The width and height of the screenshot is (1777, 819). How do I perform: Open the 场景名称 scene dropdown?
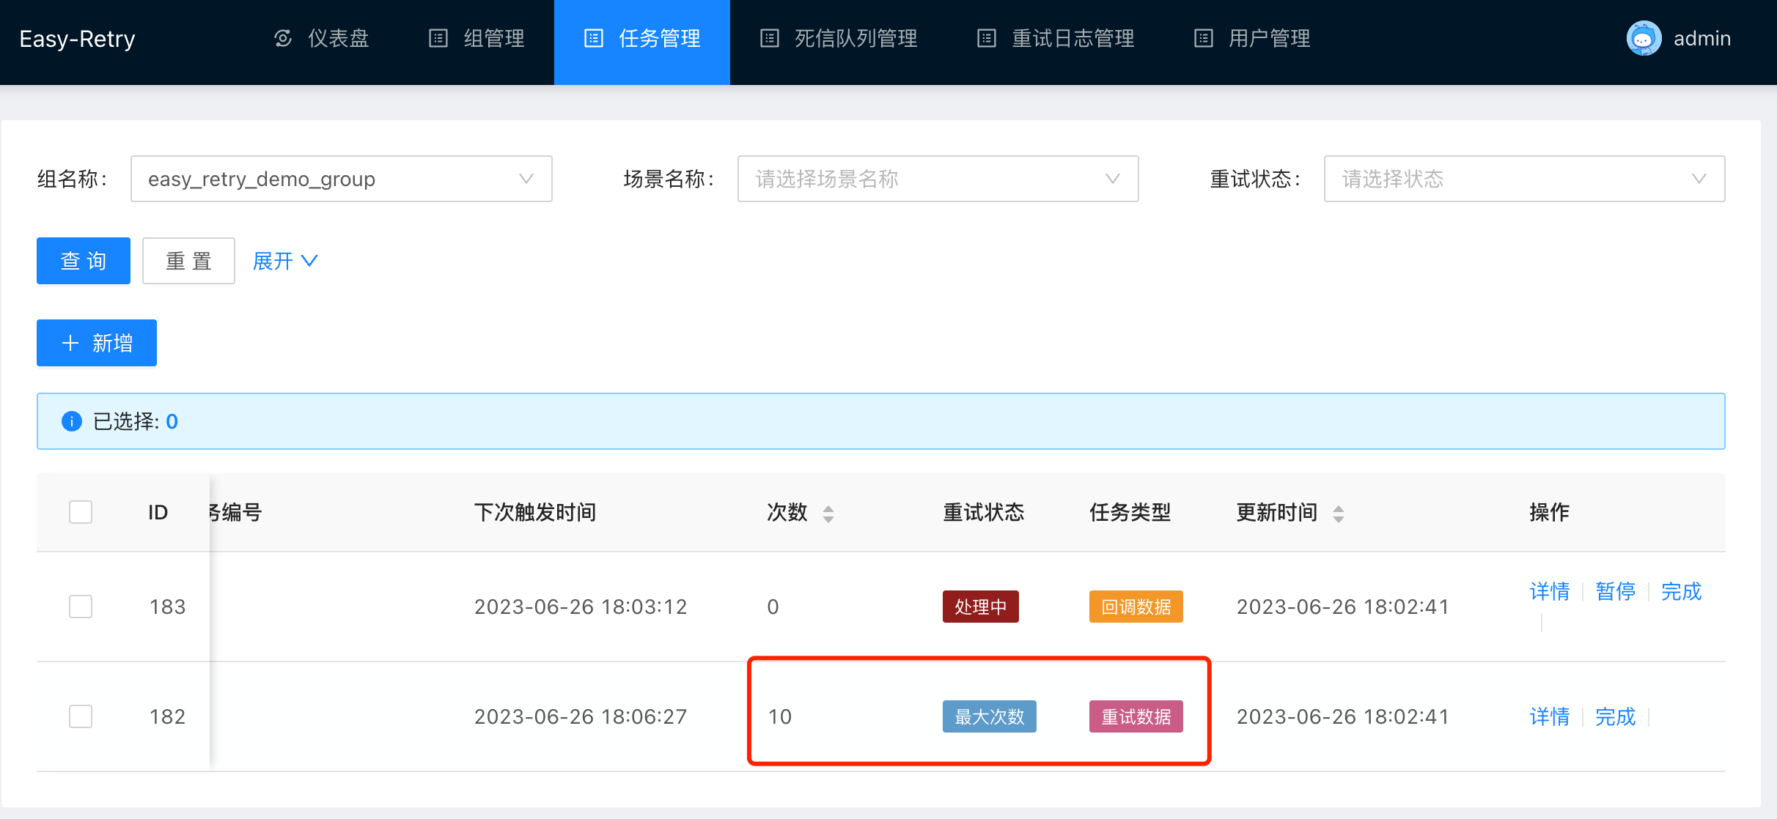(938, 179)
